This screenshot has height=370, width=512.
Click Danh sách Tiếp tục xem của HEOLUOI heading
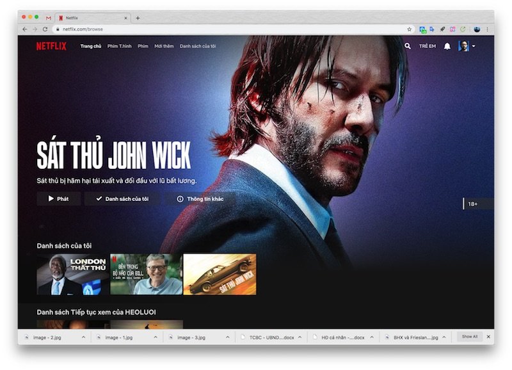point(97,312)
